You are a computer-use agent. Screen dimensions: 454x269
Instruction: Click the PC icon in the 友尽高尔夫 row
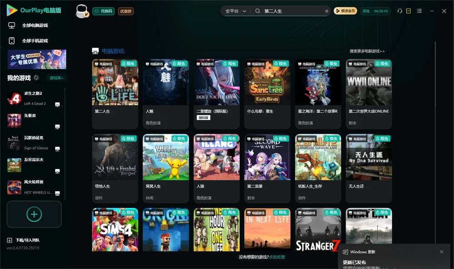pos(57,171)
